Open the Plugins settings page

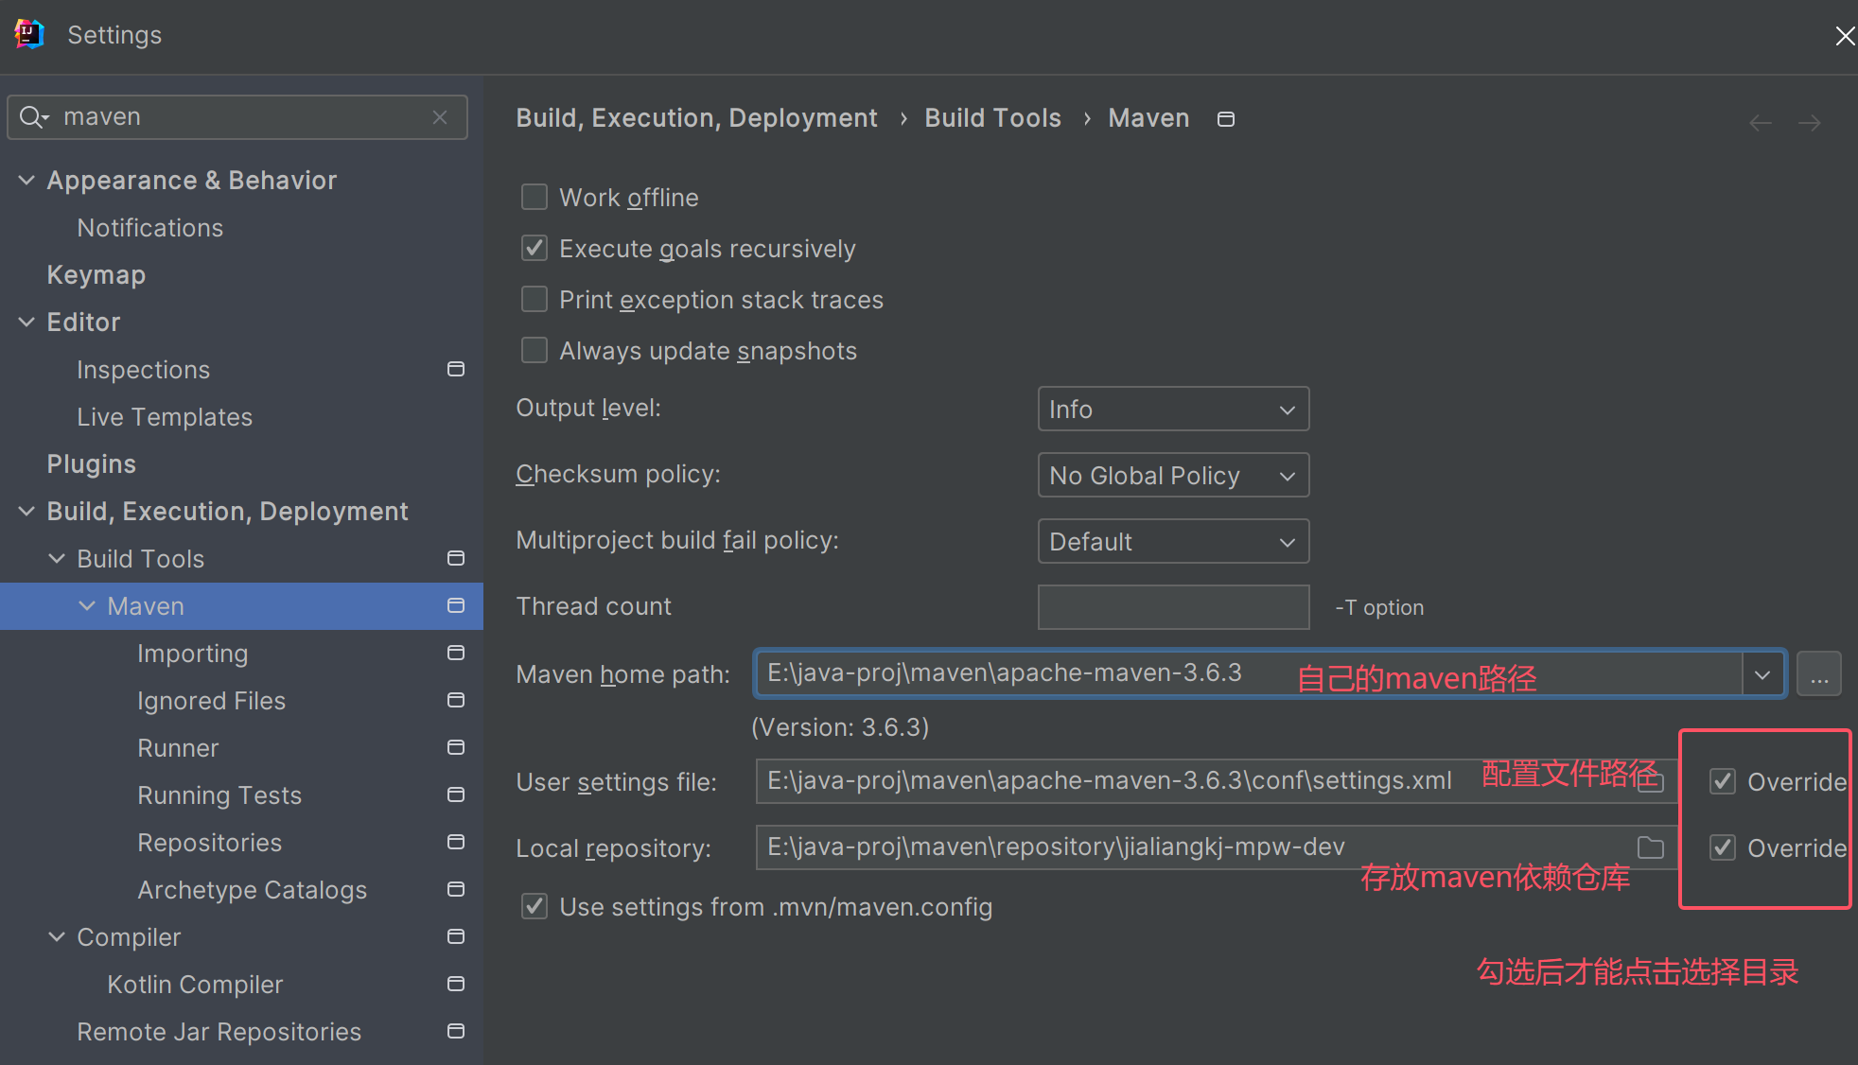pos(92,463)
